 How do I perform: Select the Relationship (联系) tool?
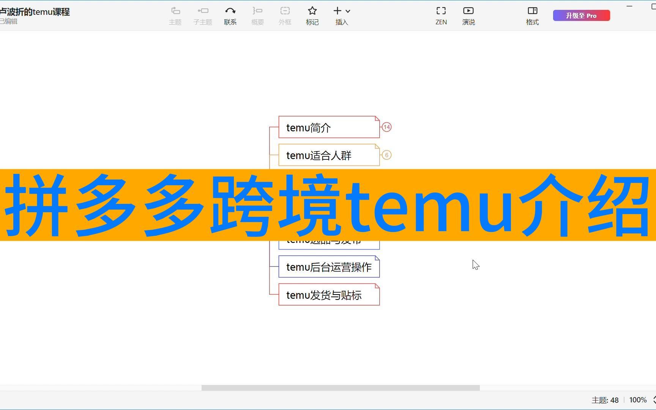pyautogui.click(x=230, y=16)
